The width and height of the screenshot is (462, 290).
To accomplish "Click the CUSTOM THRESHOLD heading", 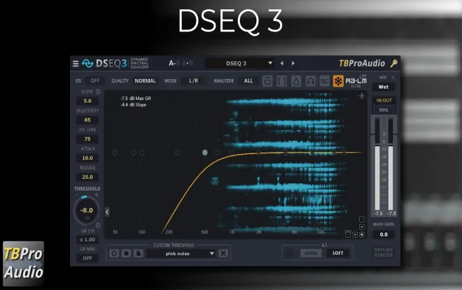I will [x=174, y=245].
